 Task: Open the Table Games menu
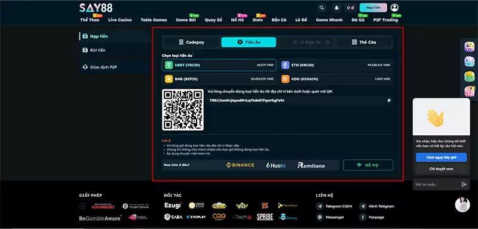pyautogui.click(x=154, y=20)
